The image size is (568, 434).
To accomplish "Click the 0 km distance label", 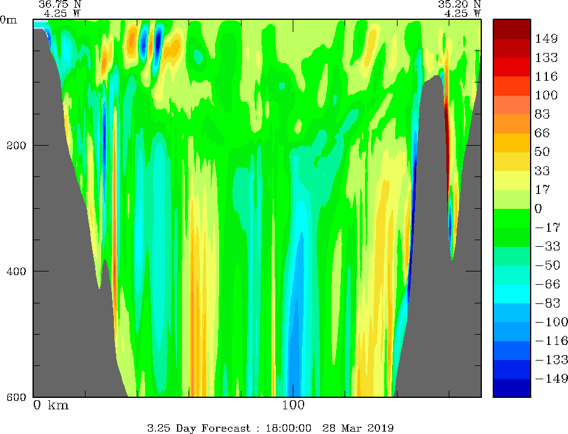I will click(51, 405).
